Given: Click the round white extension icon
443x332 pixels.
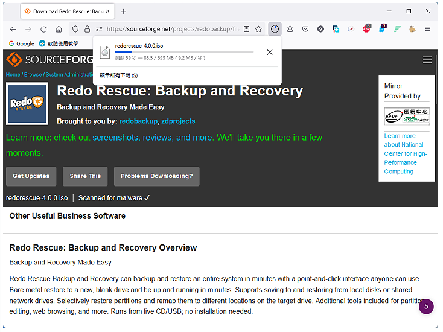Looking at the screenshot, I should click(351, 29).
